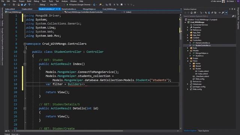Click Preview Selected Items eye icon

[x=220, y=13]
